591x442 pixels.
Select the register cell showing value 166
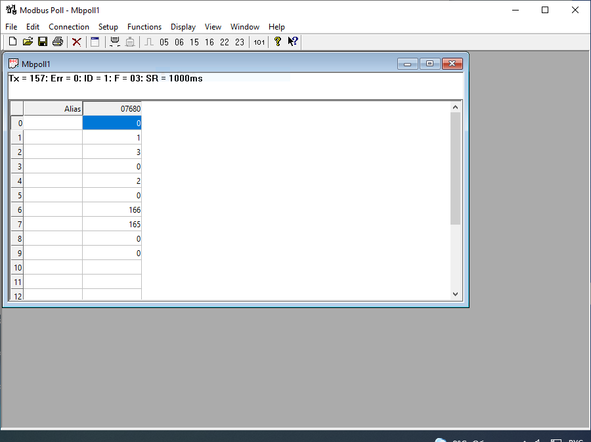tap(112, 210)
